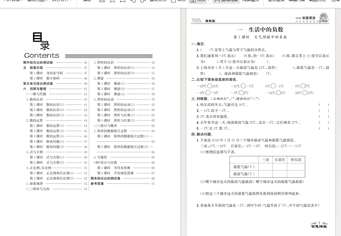
Task: Click question '(2)哪个城市这天的最高气温最高'
Action: pyautogui.click(x=252, y=182)
